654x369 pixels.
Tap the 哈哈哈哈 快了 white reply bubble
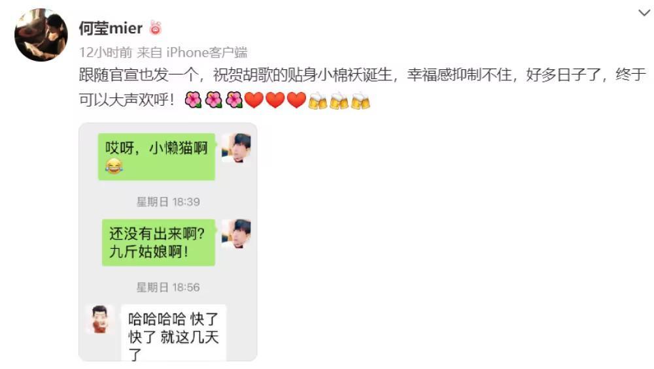[x=173, y=333]
